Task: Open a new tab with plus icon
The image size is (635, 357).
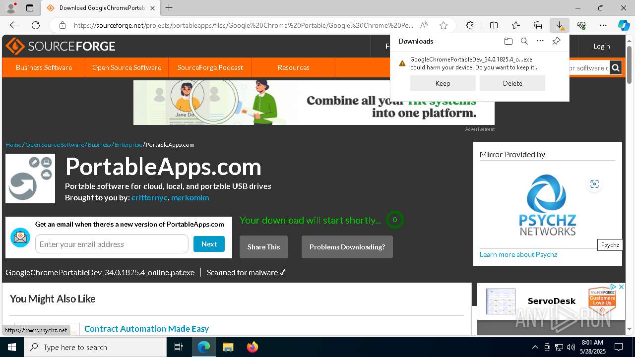Action: coord(169,8)
